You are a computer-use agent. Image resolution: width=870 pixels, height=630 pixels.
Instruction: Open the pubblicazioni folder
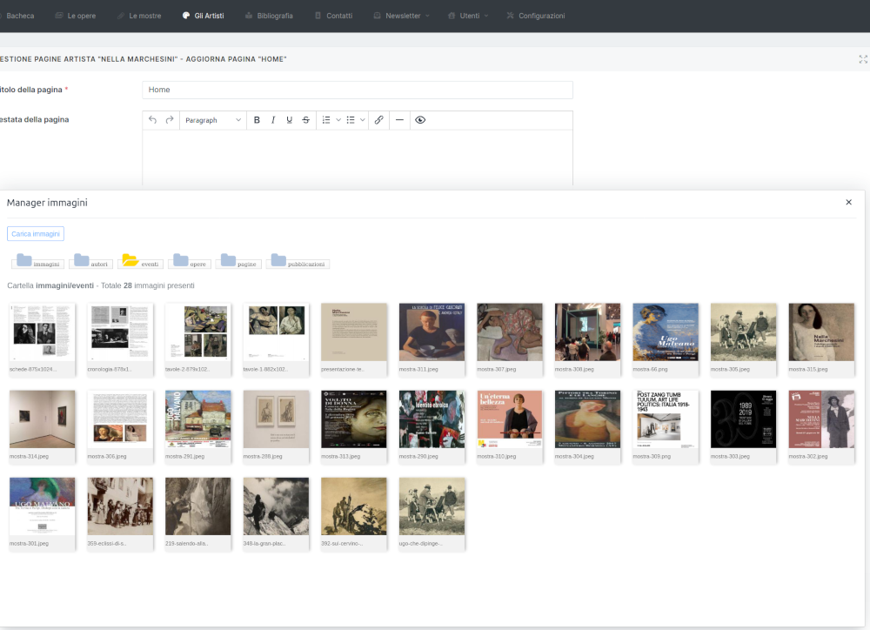tap(298, 261)
